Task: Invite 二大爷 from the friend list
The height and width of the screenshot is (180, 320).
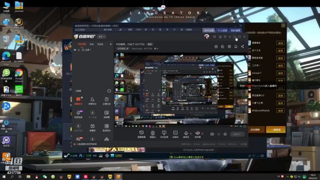Action: pyautogui.click(x=280, y=65)
